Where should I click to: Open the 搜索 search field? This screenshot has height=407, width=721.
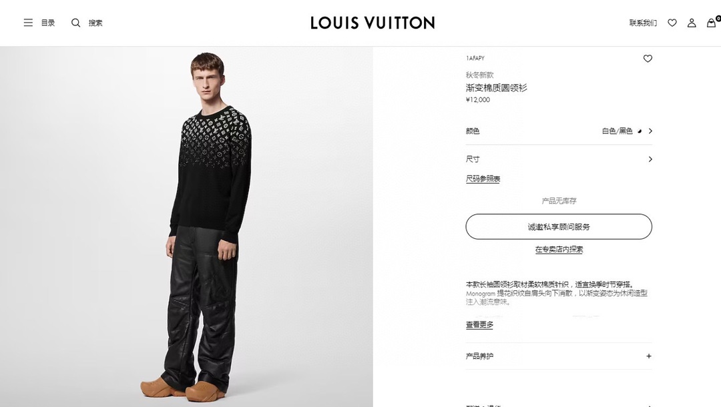pyautogui.click(x=95, y=23)
